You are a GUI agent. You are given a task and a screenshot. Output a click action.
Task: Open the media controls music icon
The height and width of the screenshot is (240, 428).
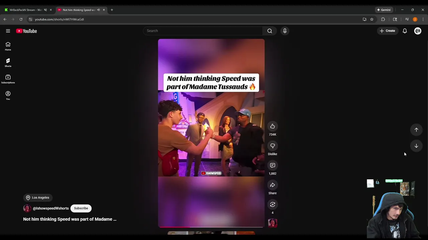click(407, 19)
